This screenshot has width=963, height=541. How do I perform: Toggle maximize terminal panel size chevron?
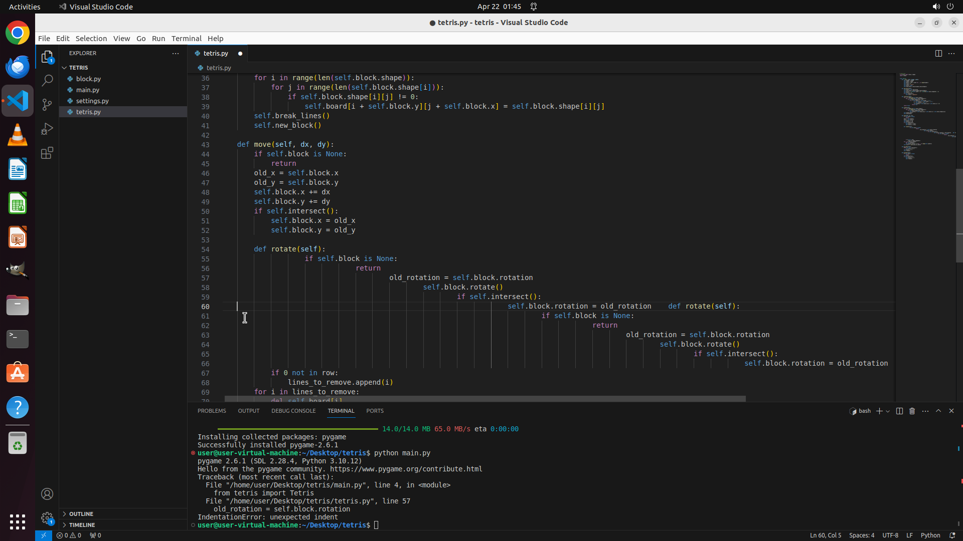(x=938, y=411)
